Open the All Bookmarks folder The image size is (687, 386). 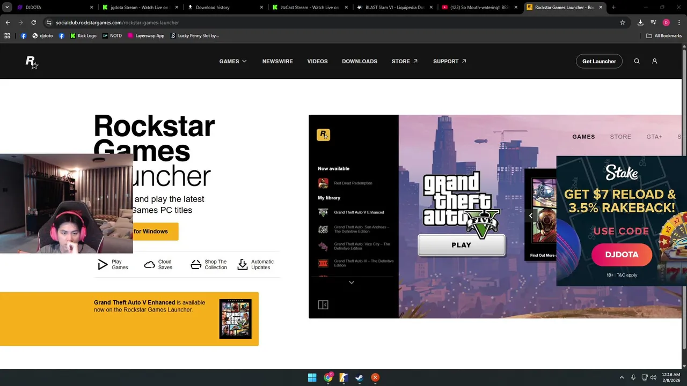click(x=664, y=36)
